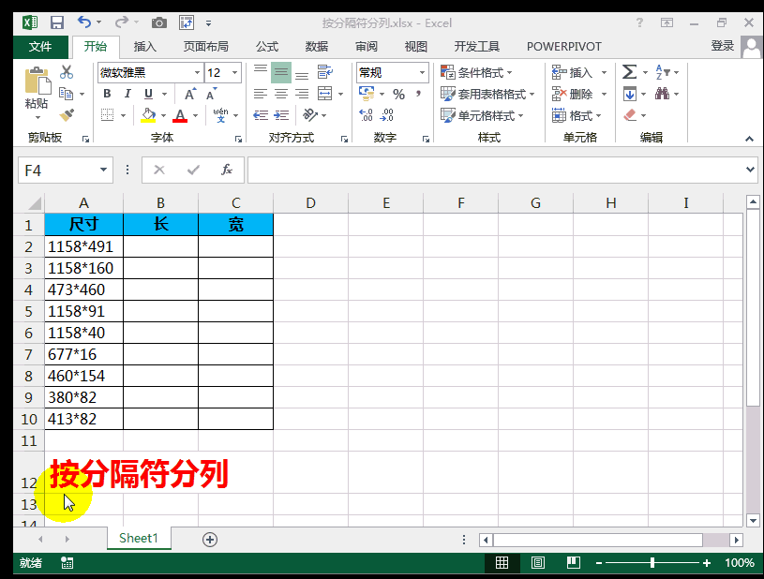Image resolution: width=764 pixels, height=579 pixels.
Task: Open the font size dropdown showing 12
Action: pyautogui.click(x=235, y=72)
